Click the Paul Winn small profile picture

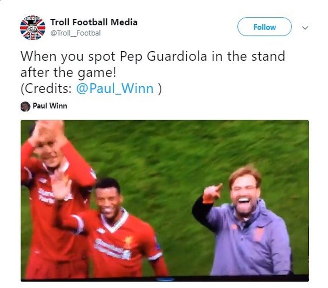click(x=25, y=106)
